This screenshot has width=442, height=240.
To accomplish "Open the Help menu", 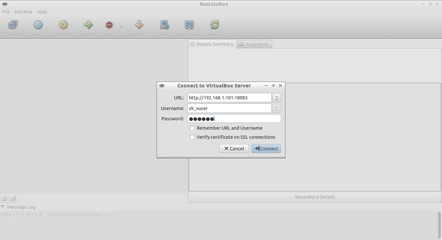I will pyautogui.click(x=42, y=12).
